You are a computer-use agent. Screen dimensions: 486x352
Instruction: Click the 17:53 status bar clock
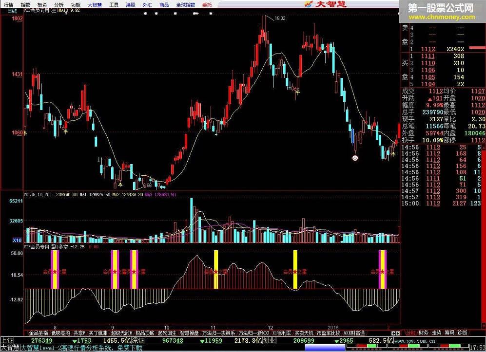pyautogui.click(x=478, y=348)
